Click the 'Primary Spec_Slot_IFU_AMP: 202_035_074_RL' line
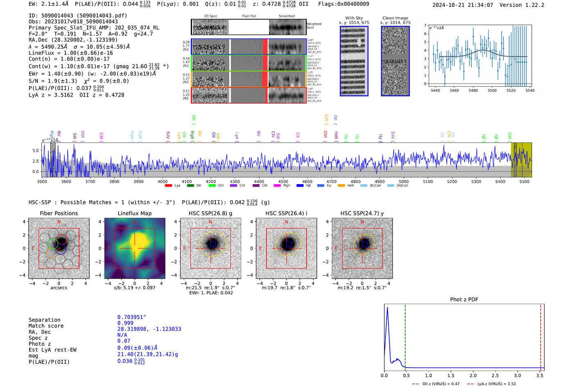573x390 pixels. point(94,28)
